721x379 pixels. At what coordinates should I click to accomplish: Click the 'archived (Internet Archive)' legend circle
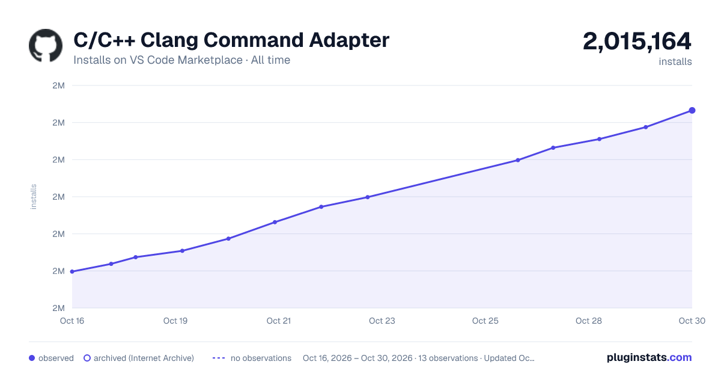click(87, 358)
